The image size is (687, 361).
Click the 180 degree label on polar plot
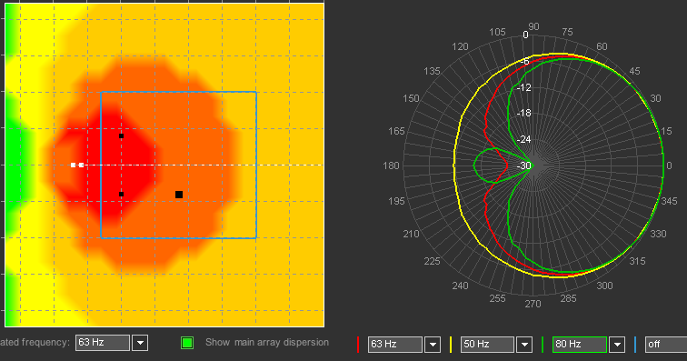click(392, 165)
